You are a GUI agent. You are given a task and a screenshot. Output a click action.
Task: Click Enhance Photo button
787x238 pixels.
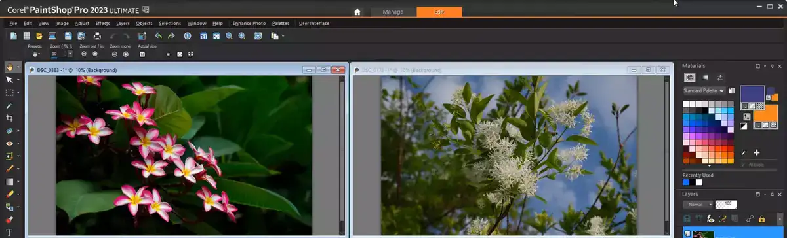(249, 23)
